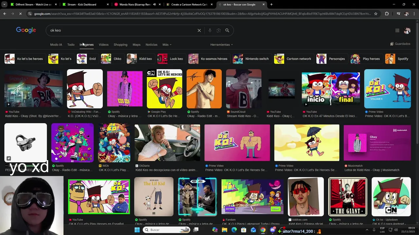Open Microsoft Store from taskbar
Image resolution: width=419 pixels, height=235 pixels.
click(244, 230)
